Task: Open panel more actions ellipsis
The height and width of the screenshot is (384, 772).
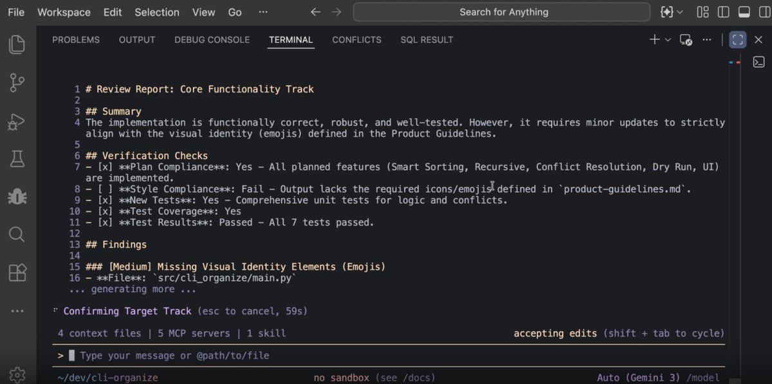Action: click(x=707, y=40)
